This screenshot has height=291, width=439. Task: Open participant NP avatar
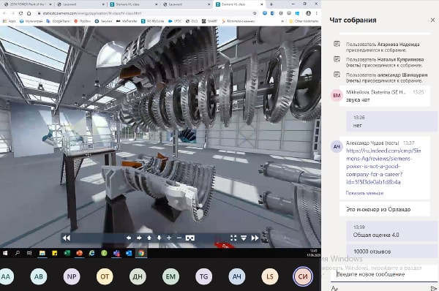(x=72, y=276)
